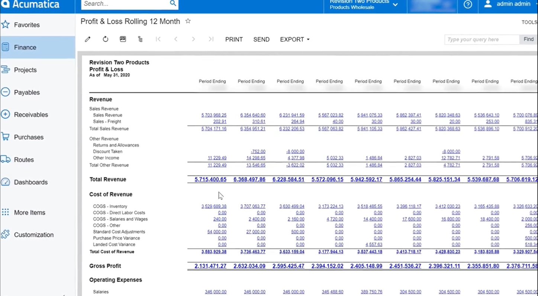Click the 'Purchase Price Variance' row label
The height and width of the screenshot is (296, 538).
[116, 238]
